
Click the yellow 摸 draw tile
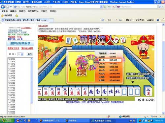tap(82, 67)
